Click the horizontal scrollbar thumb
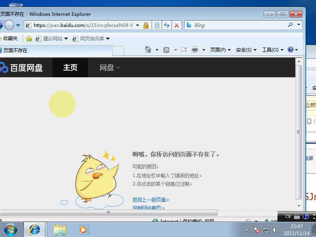The image size is (316, 237). click(x=109, y=212)
